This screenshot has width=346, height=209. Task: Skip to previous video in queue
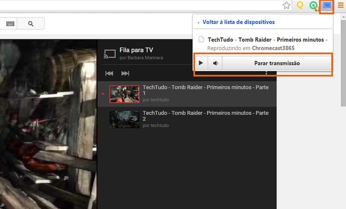tap(109, 73)
